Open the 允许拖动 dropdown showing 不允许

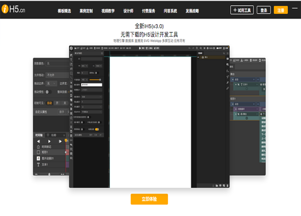coord(58,75)
